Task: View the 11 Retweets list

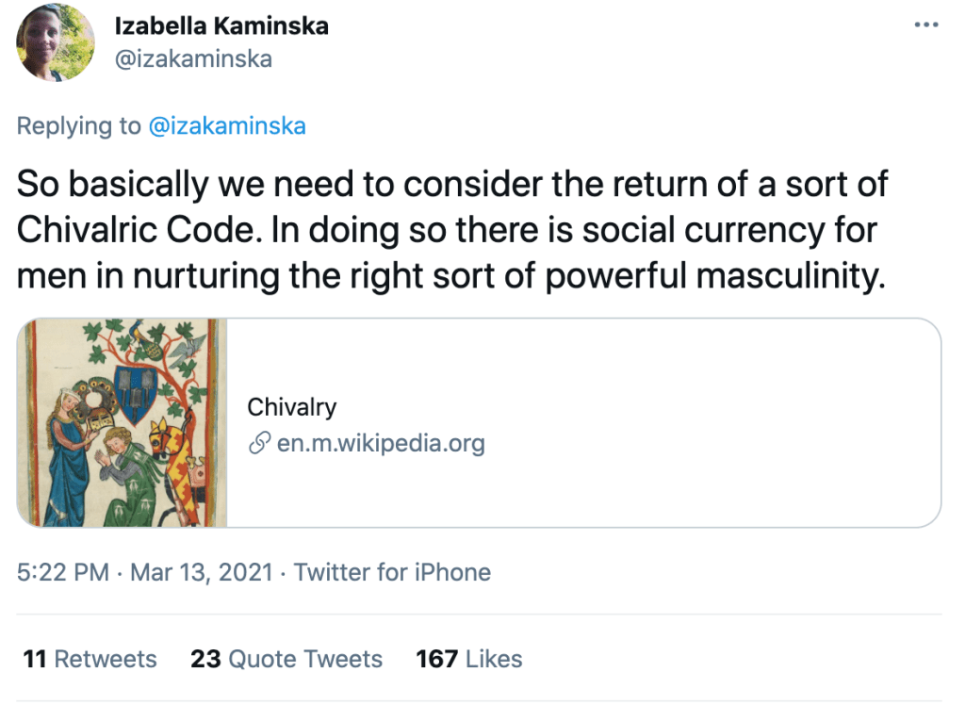Action: pyautogui.click(x=90, y=658)
